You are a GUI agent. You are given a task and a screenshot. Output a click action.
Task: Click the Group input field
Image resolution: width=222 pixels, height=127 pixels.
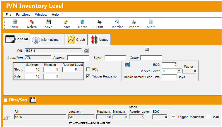click(x=151, y=58)
